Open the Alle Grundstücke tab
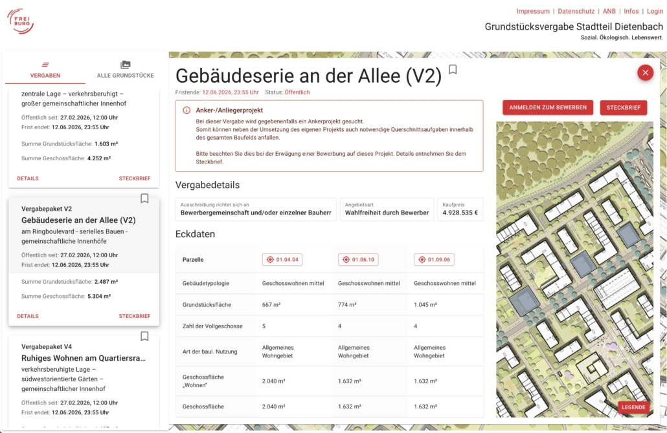The width and height of the screenshot is (667, 433). pyautogui.click(x=125, y=69)
